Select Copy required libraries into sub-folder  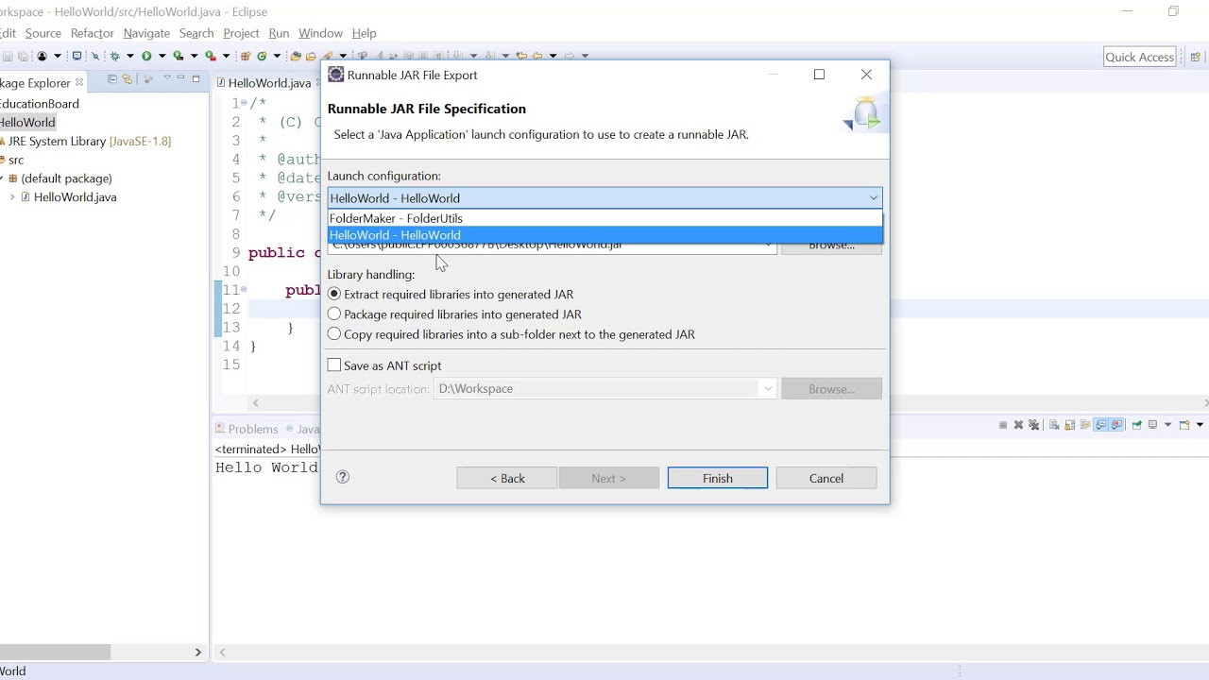(x=333, y=333)
